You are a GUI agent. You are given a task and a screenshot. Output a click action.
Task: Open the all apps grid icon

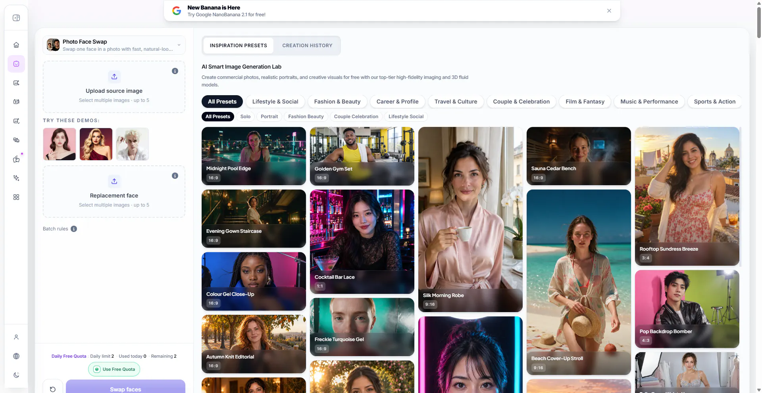16,197
